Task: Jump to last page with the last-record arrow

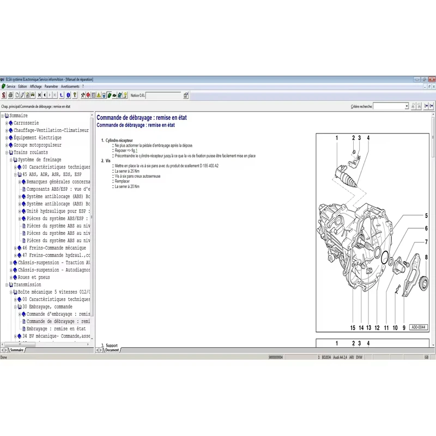Action: 55,95
